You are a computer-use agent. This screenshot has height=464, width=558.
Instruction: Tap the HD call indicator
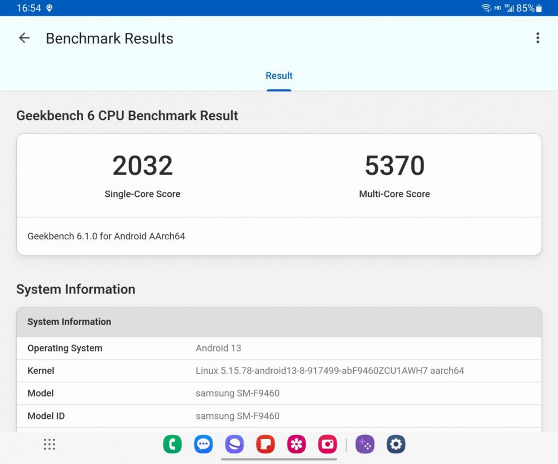pyautogui.click(x=498, y=8)
